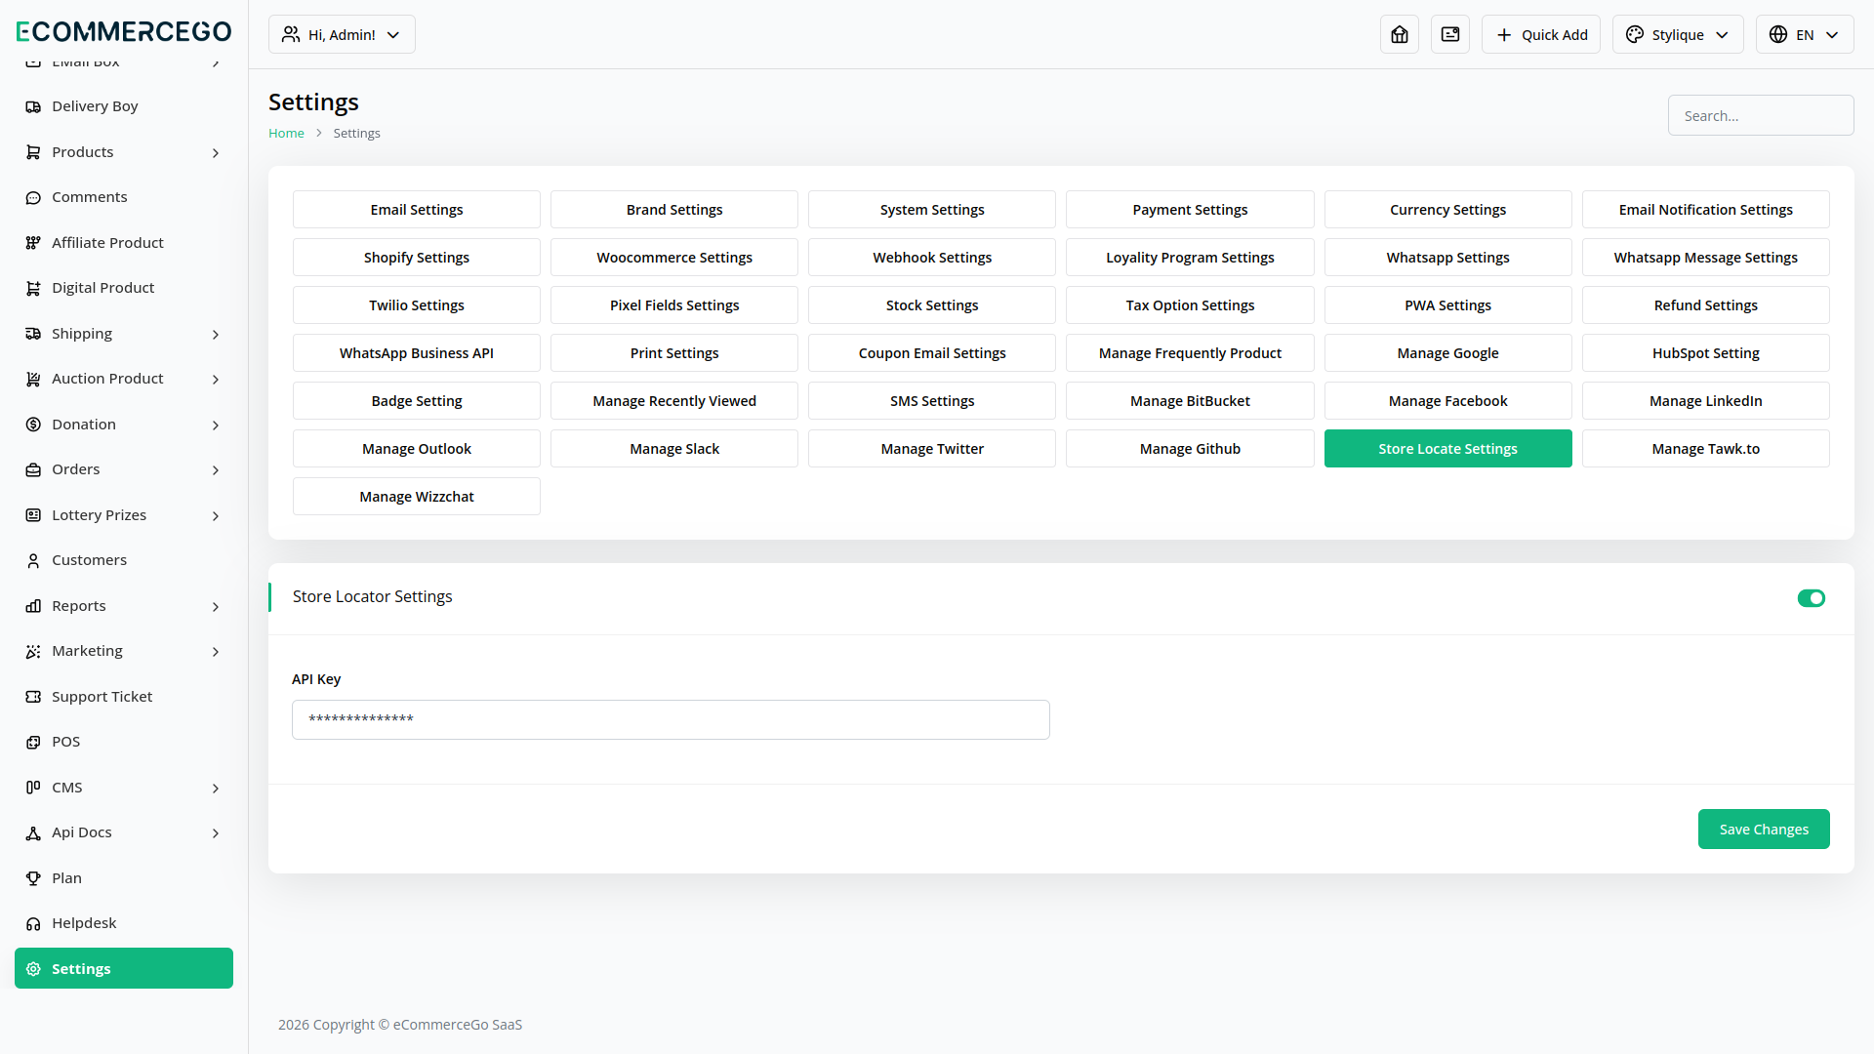
Task: Click the Helpdesk headset icon
Action: 33,923
